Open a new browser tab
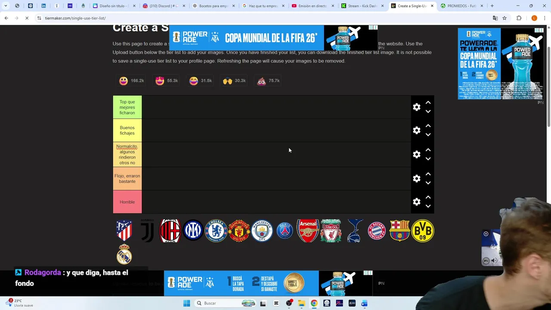 [x=492, y=6]
